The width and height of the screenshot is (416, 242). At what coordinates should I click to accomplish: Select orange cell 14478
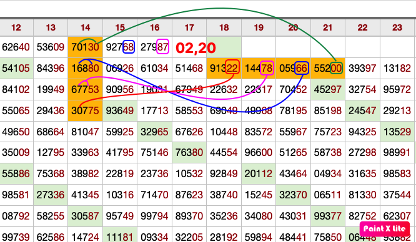(259, 69)
